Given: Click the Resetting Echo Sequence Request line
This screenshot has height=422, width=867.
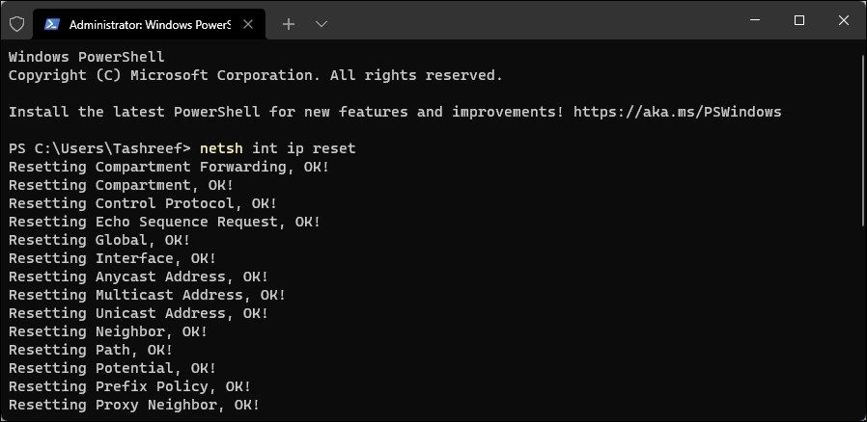Looking at the screenshot, I should pos(164,222).
